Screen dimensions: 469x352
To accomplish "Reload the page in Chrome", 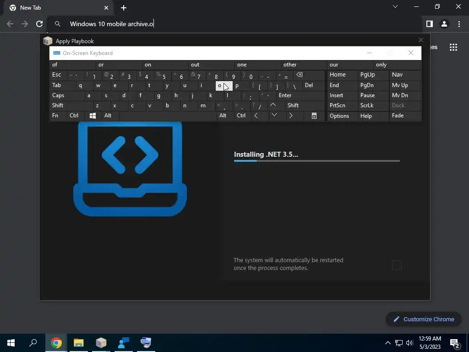I will click(39, 24).
